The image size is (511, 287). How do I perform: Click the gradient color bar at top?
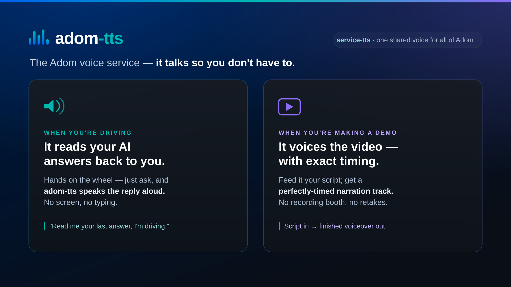[256, 1]
